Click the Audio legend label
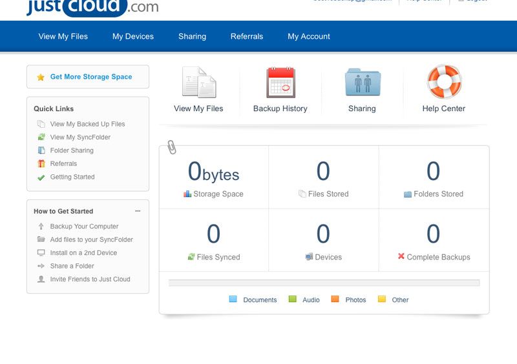Screen dimensions: 517x364 (x=311, y=299)
